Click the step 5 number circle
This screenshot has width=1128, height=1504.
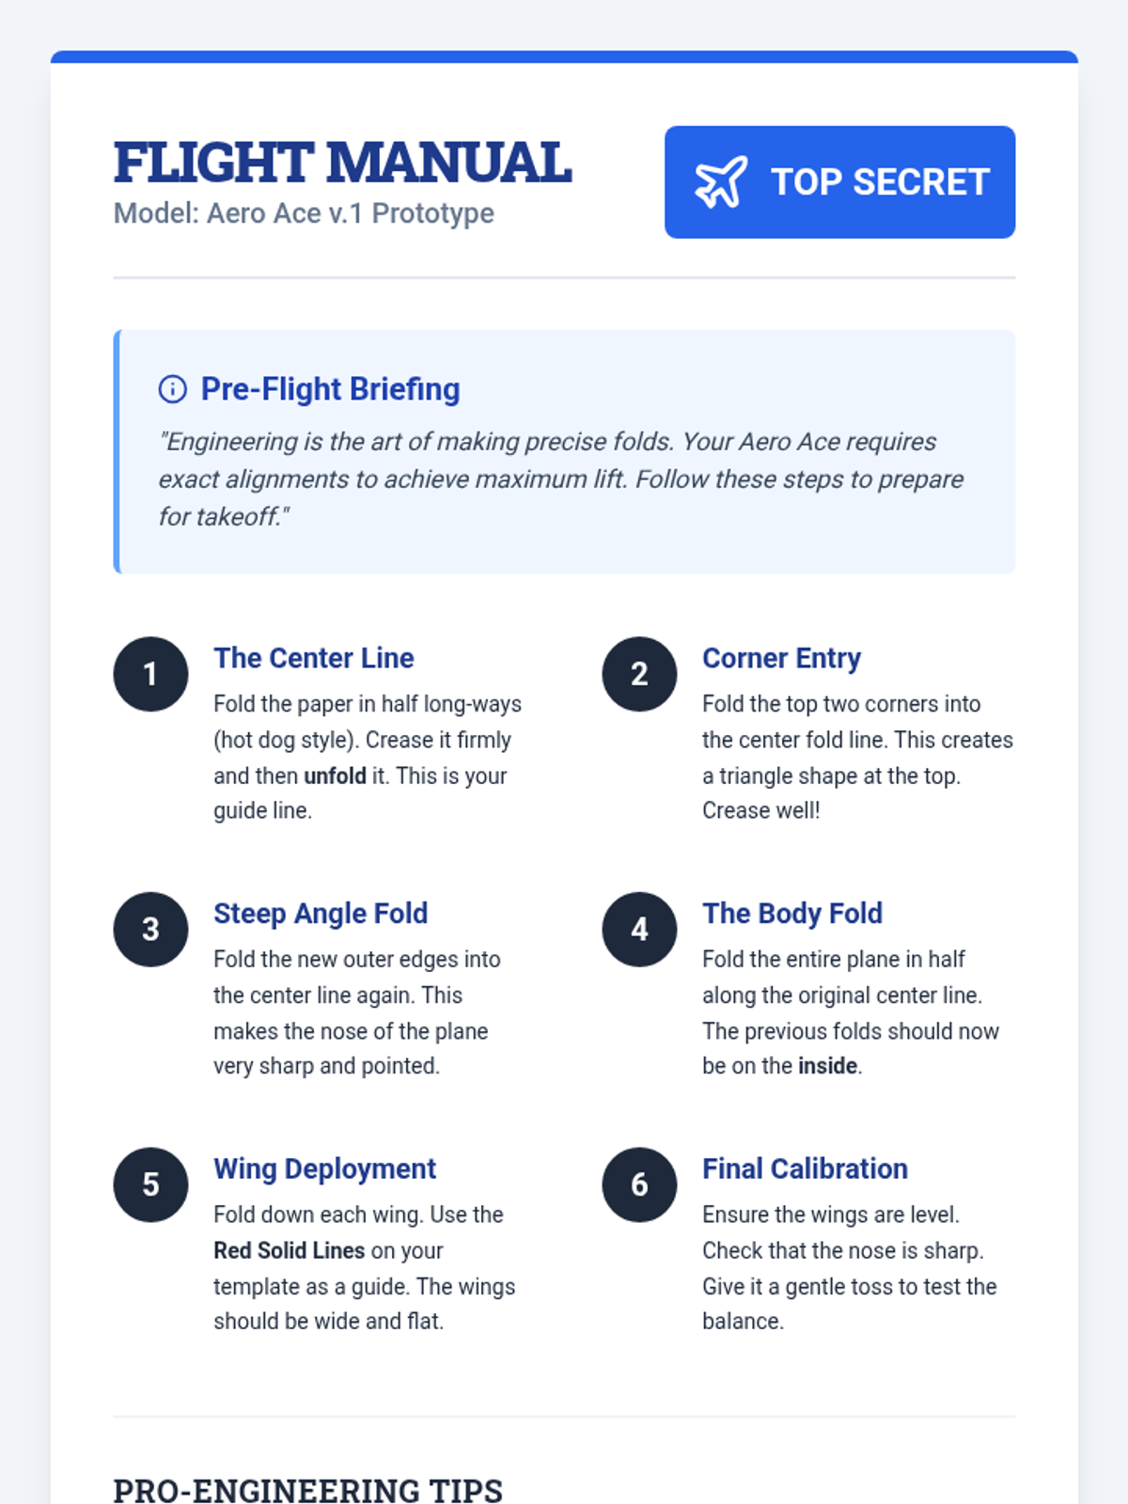150,1184
